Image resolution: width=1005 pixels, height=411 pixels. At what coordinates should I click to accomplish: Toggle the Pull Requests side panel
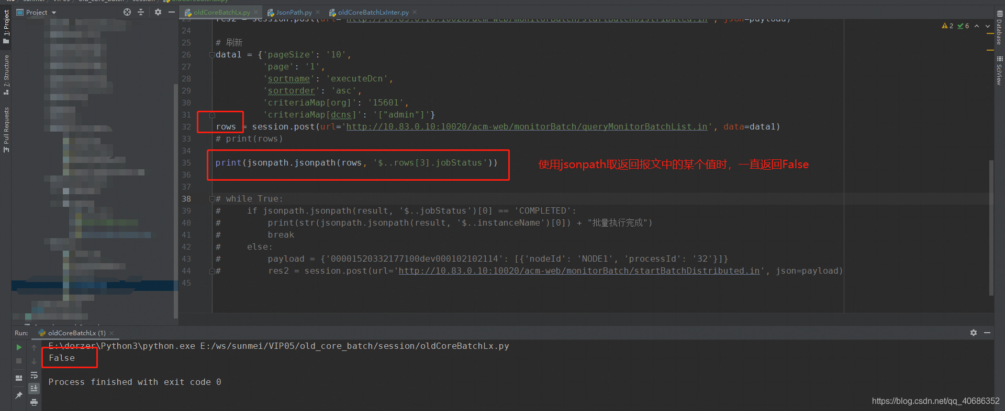(6, 130)
